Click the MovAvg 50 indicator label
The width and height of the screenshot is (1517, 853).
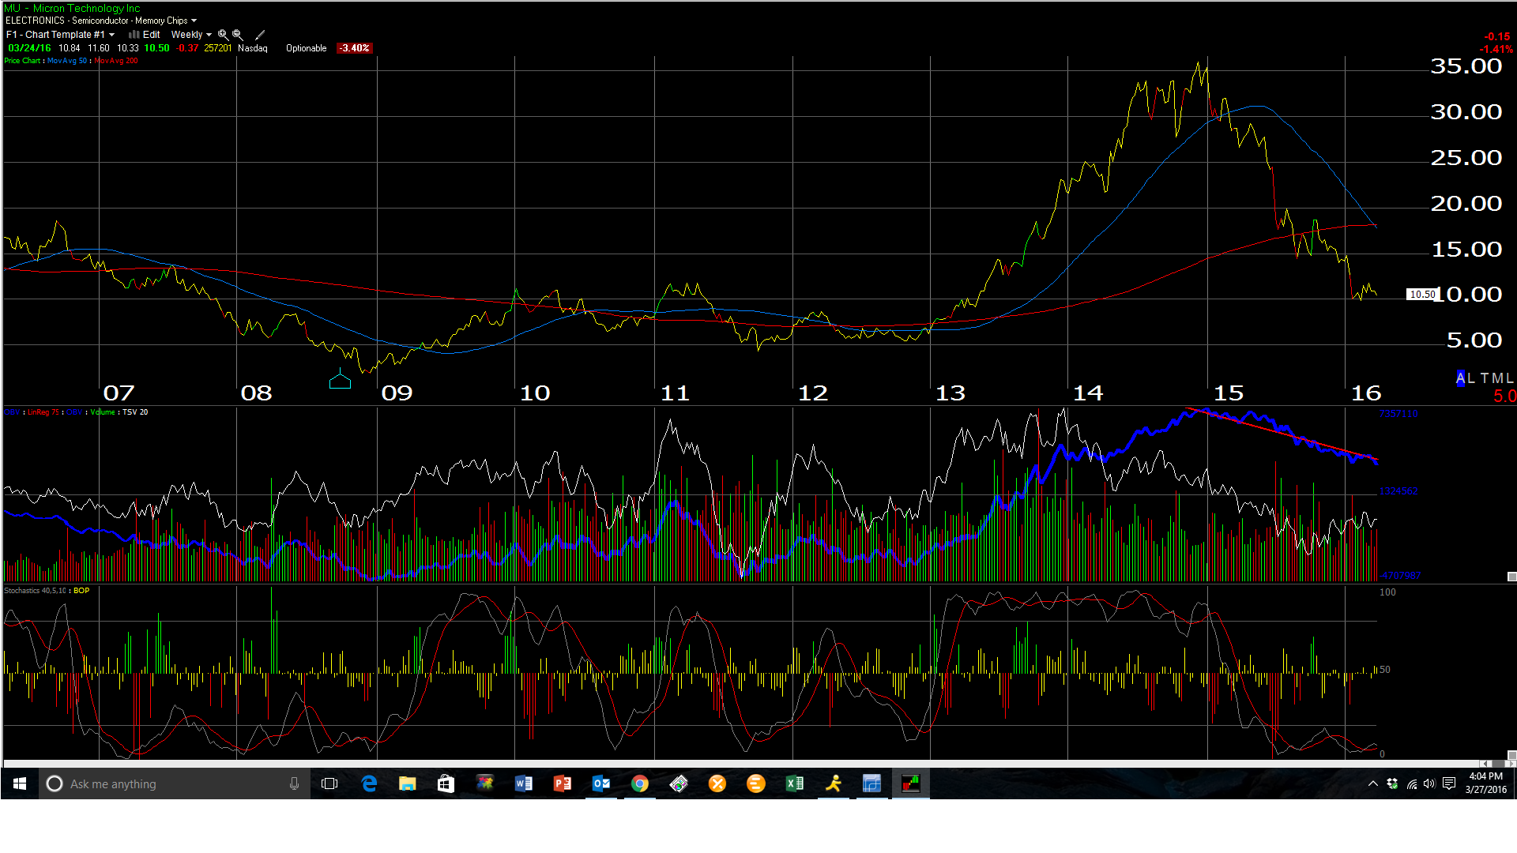[x=67, y=61]
